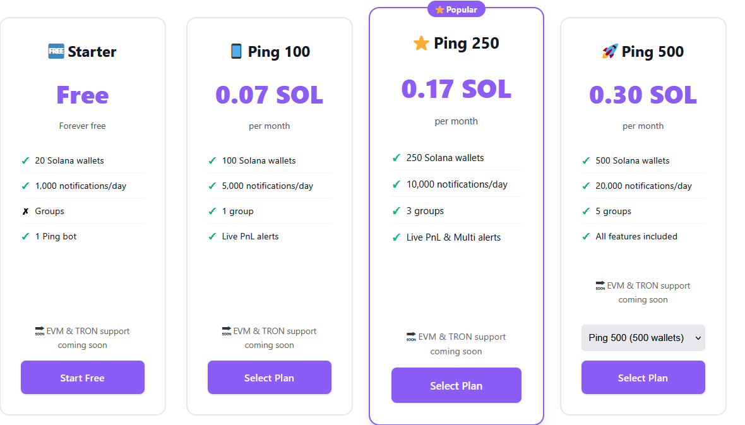Click checkmark next to 20 Solana wallets

(x=25, y=160)
